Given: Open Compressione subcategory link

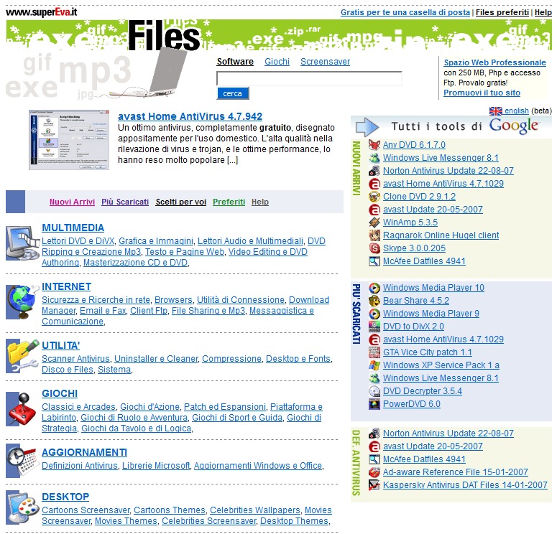Looking at the screenshot, I should tap(232, 359).
